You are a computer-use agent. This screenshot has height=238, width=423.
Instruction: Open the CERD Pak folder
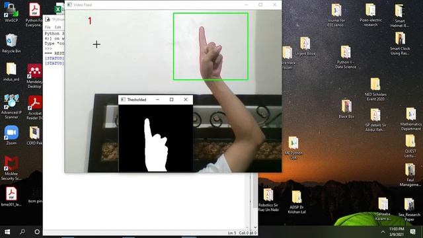tap(34, 136)
